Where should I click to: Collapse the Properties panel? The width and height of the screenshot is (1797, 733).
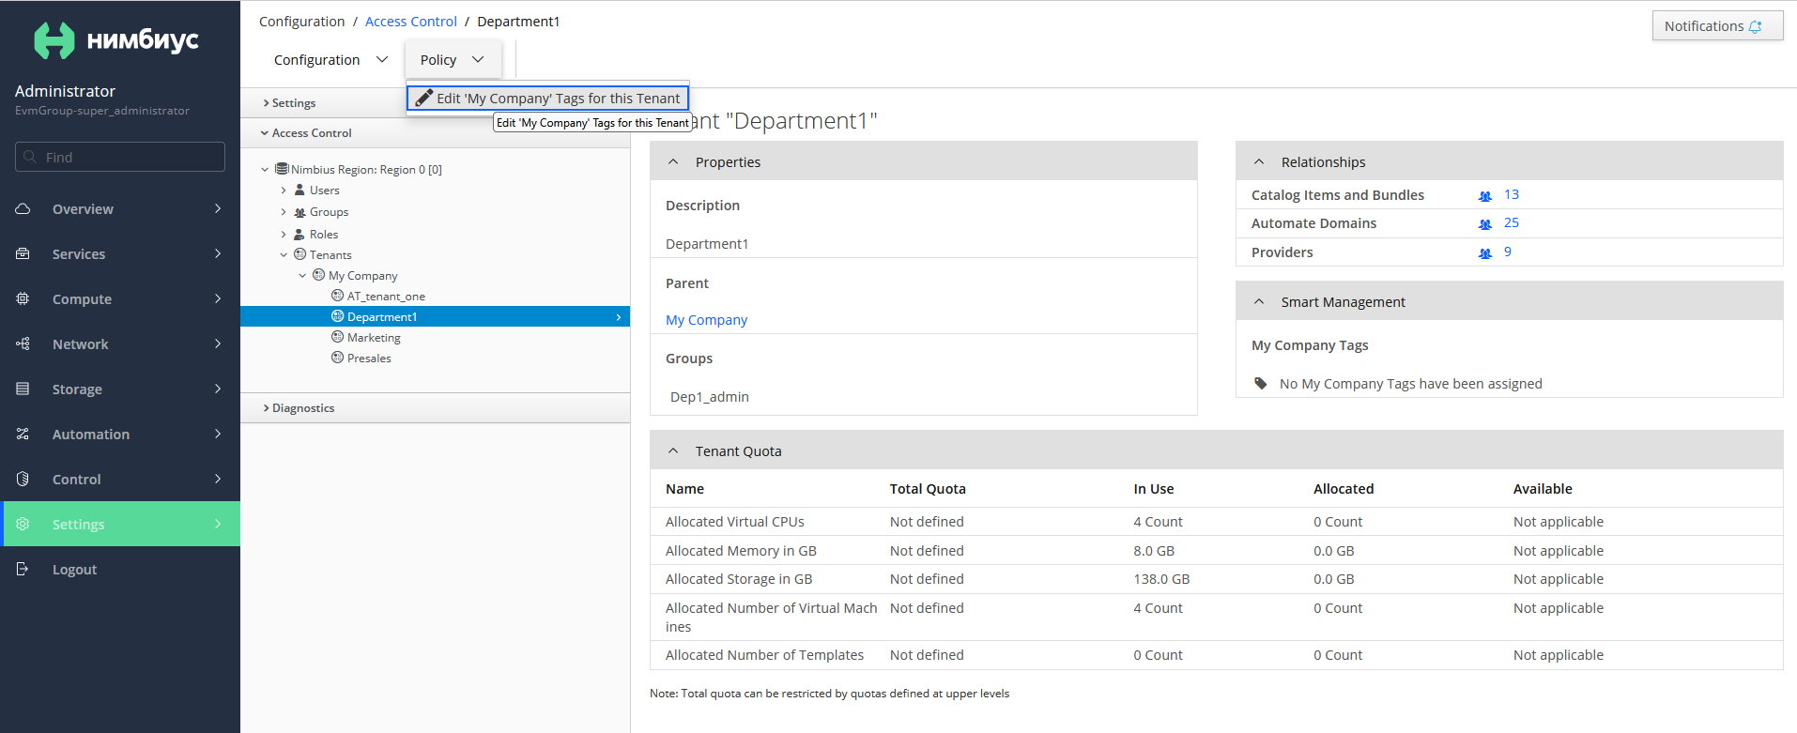(x=673, y=161)
